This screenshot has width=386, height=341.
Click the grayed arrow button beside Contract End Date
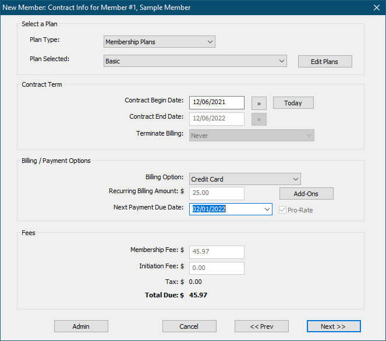coord(258,119)
